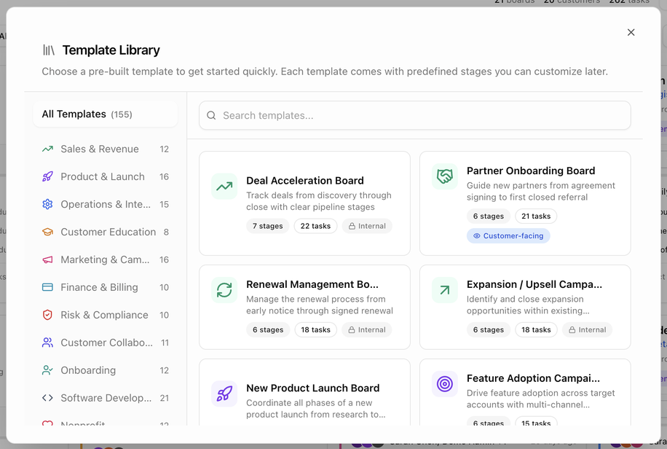
Task: Click the Template Library books icon
Action: pyautogui.click(x=49, y=50)
